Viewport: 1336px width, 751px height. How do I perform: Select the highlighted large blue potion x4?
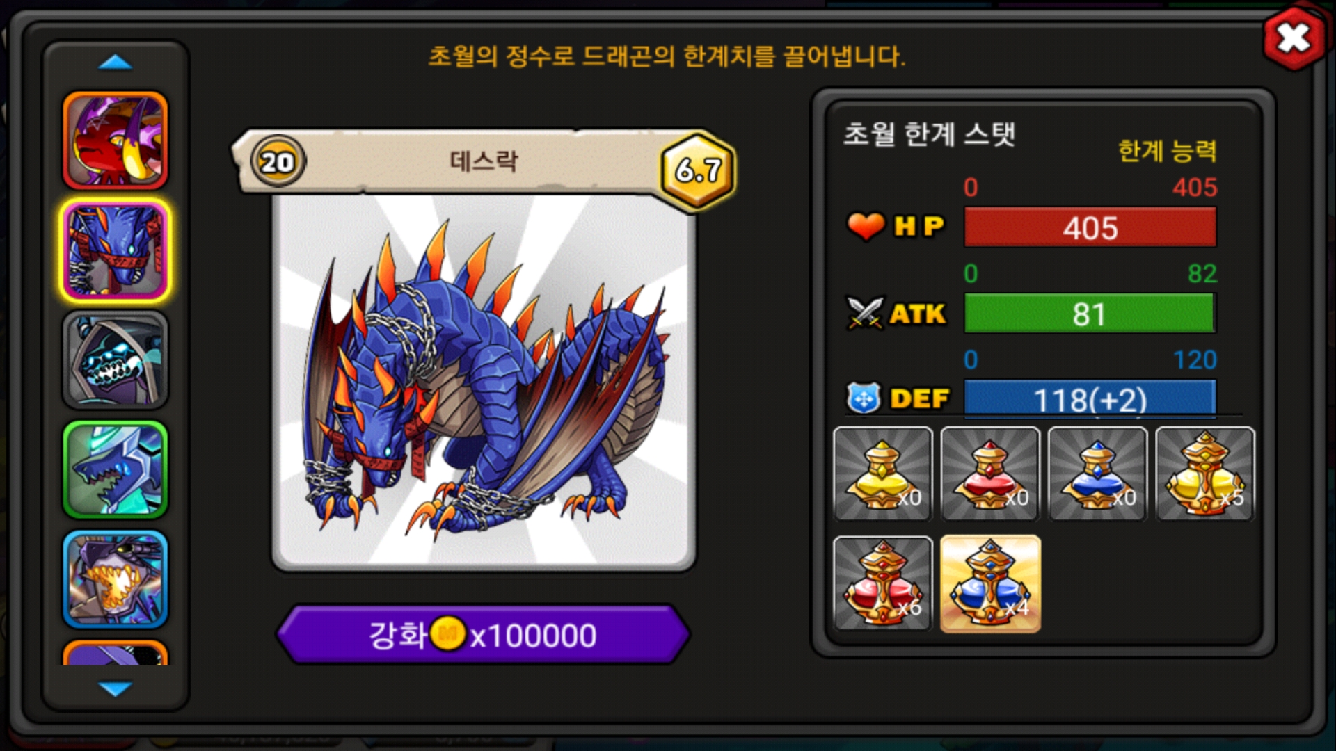(x=990, y=583)
